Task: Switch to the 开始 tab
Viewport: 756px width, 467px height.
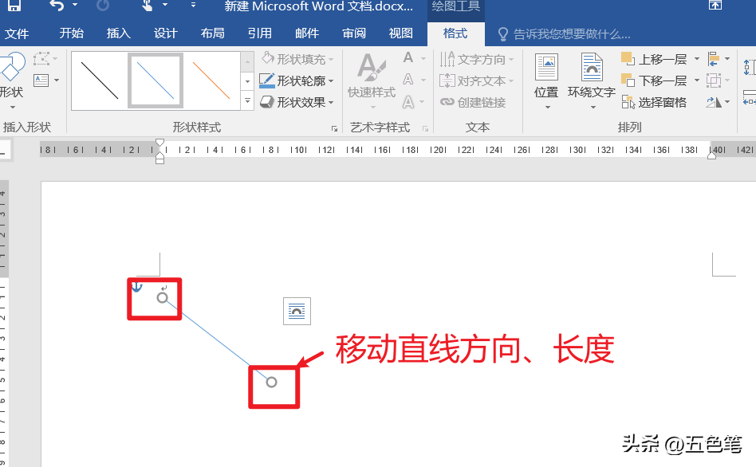Action: 71,33
